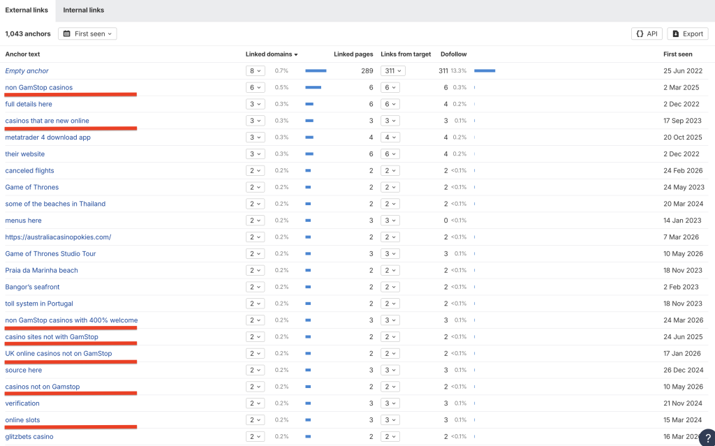Expand links from target 311 dropdown
Screen dimensions: 715x446
[393, 70]
